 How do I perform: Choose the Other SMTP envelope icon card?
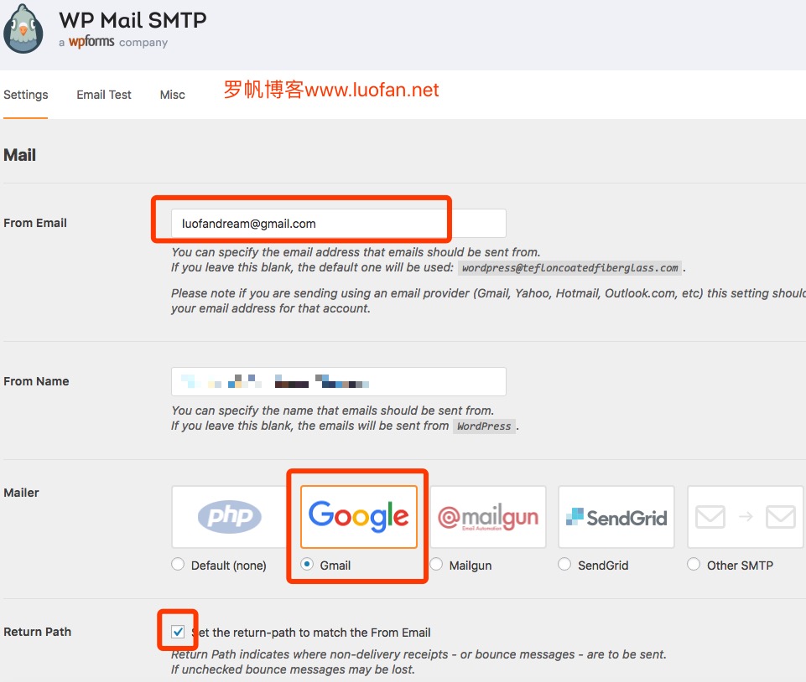point(746,517)
